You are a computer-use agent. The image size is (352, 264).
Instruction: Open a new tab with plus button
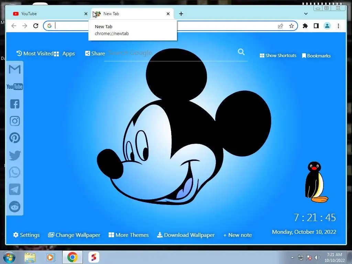point(181,14)
